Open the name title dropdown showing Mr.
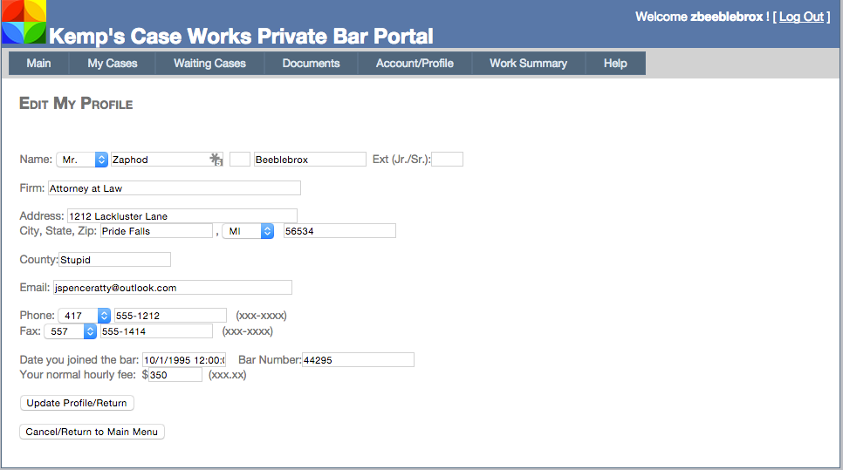Image resolution: width=843 pixels, height=470 pixels. [83, 160]
